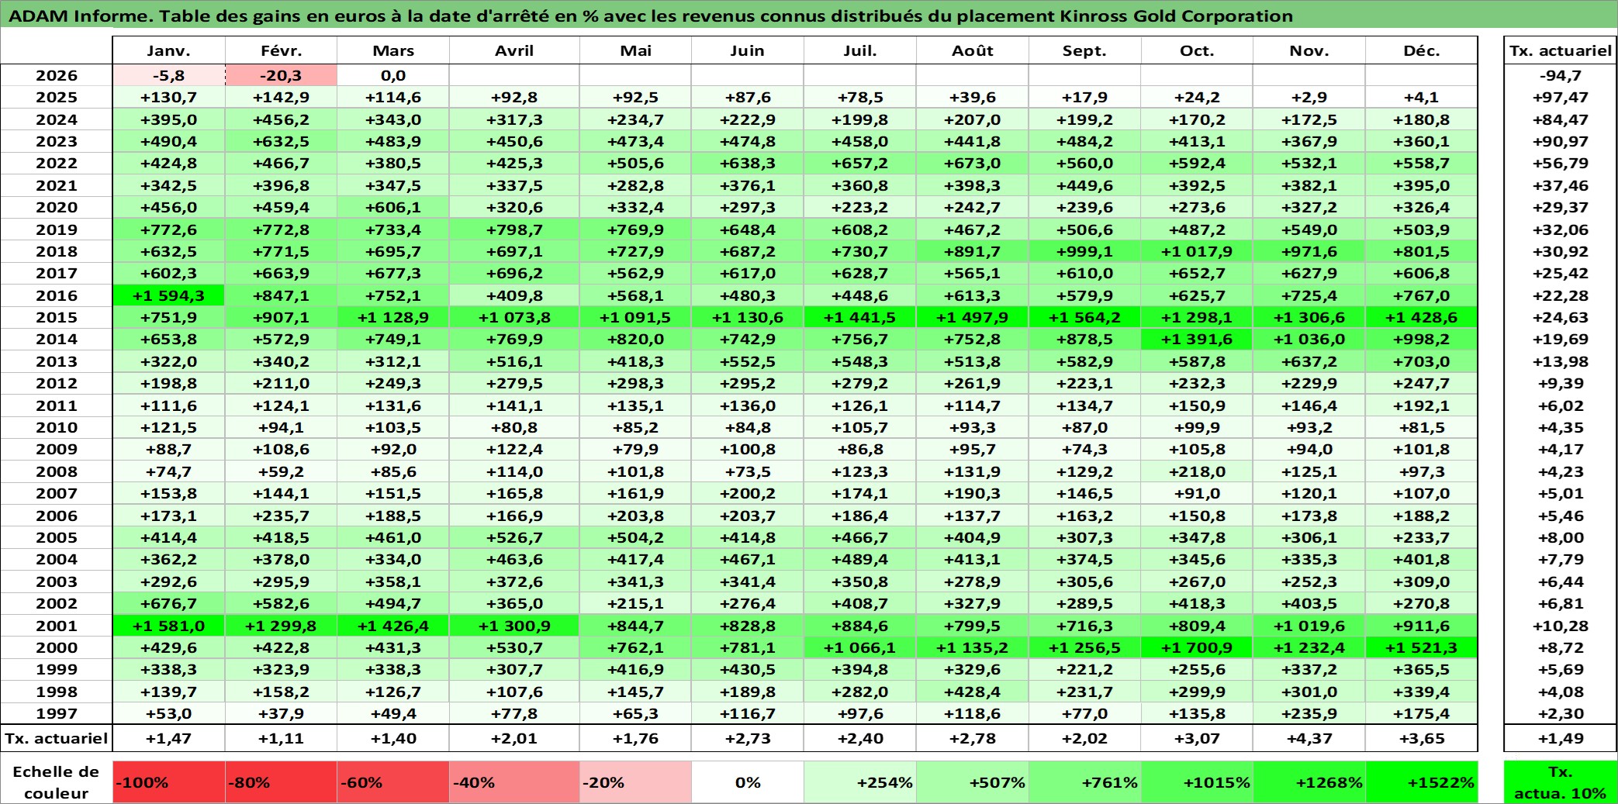Select the 0,0 cell for Mars 2026
The image size is (1618, 804).
pos(393,75)
